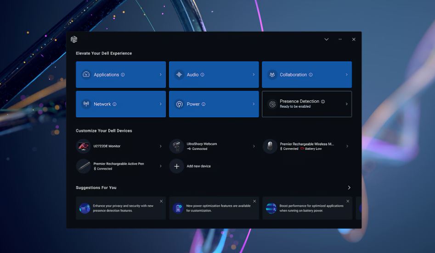Click the Power plug icon

pos(180,104)
